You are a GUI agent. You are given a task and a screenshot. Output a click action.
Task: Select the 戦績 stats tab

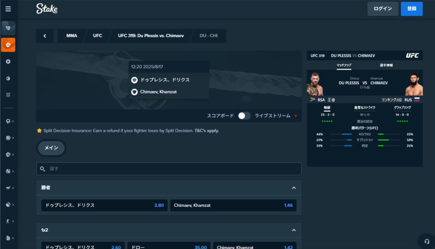(x=327, y=108)
